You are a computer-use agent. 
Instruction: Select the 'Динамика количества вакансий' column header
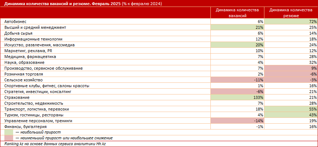(x=237, y=13)
